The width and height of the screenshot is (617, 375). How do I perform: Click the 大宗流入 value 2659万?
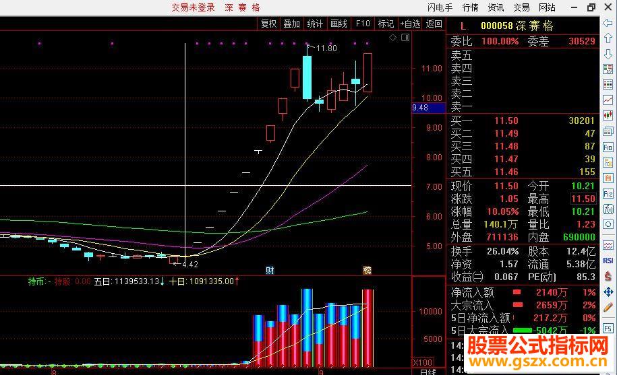pyautogui.click(x=552, y=305)
